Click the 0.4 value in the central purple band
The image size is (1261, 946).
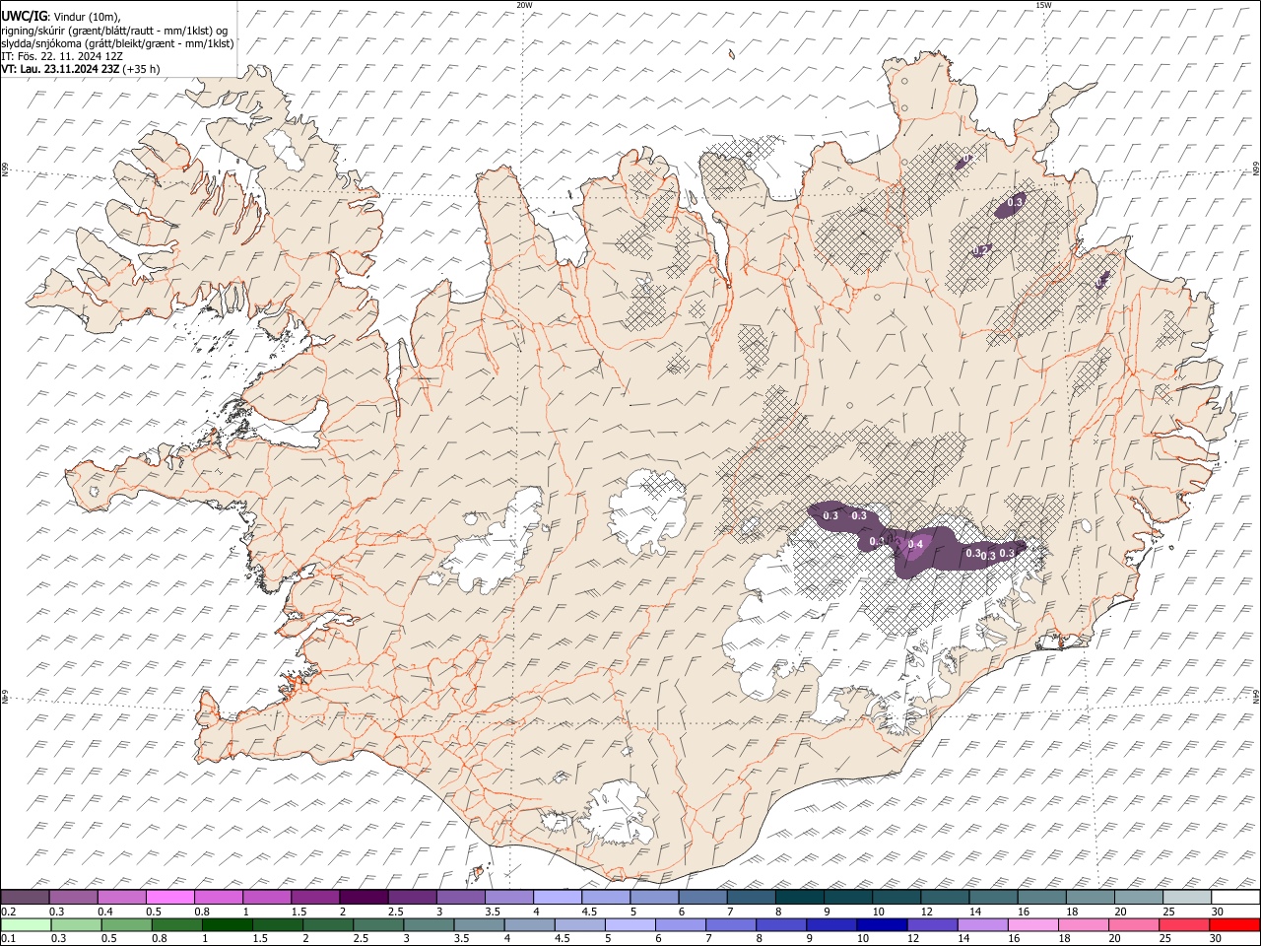914,545
